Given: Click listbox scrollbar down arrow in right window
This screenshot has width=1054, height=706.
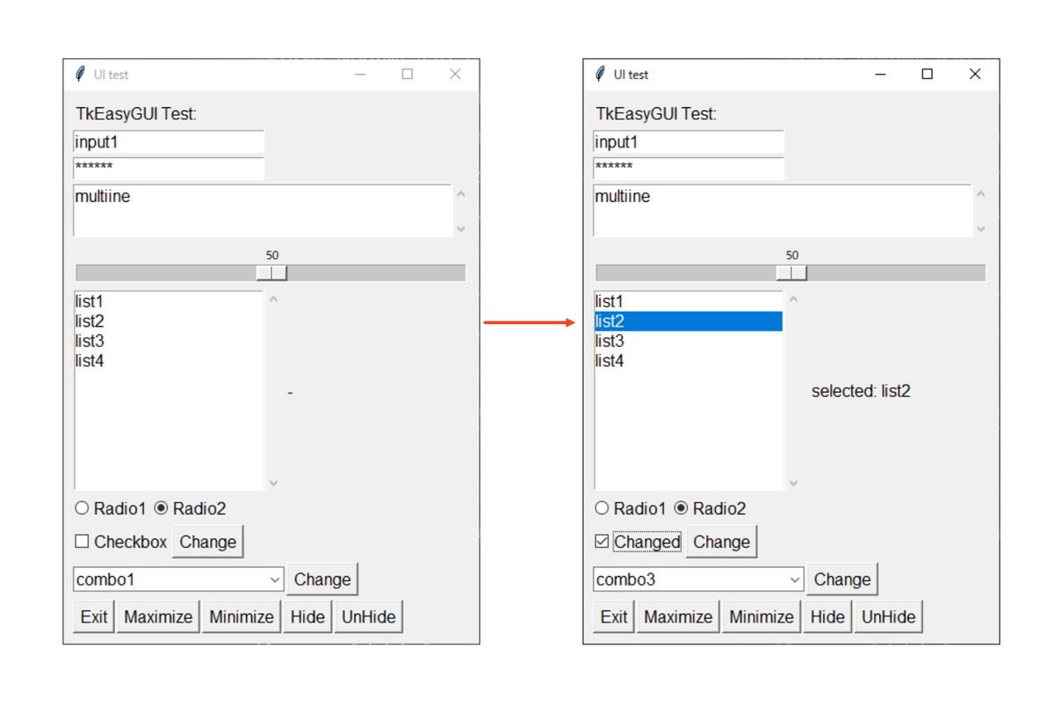Looking at the screenshot, I should point(793,482).
